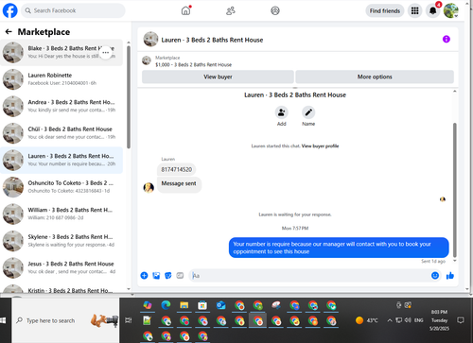Open the Lauren Robinette conversation

[61, 79]
